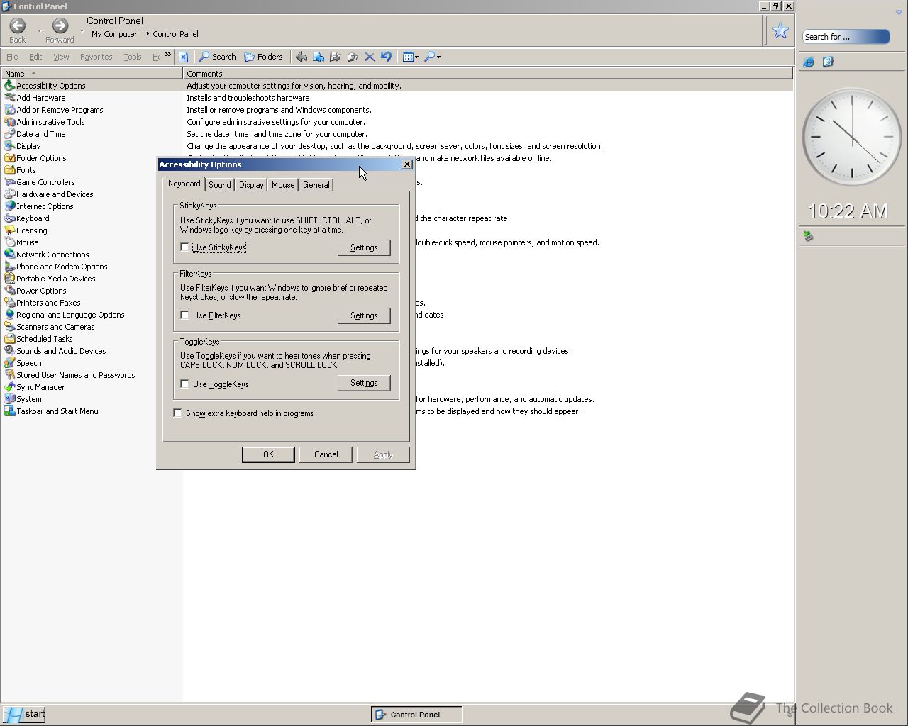Select Display item in Control Panel list
The image size is (908, 726).
(23, 146)
